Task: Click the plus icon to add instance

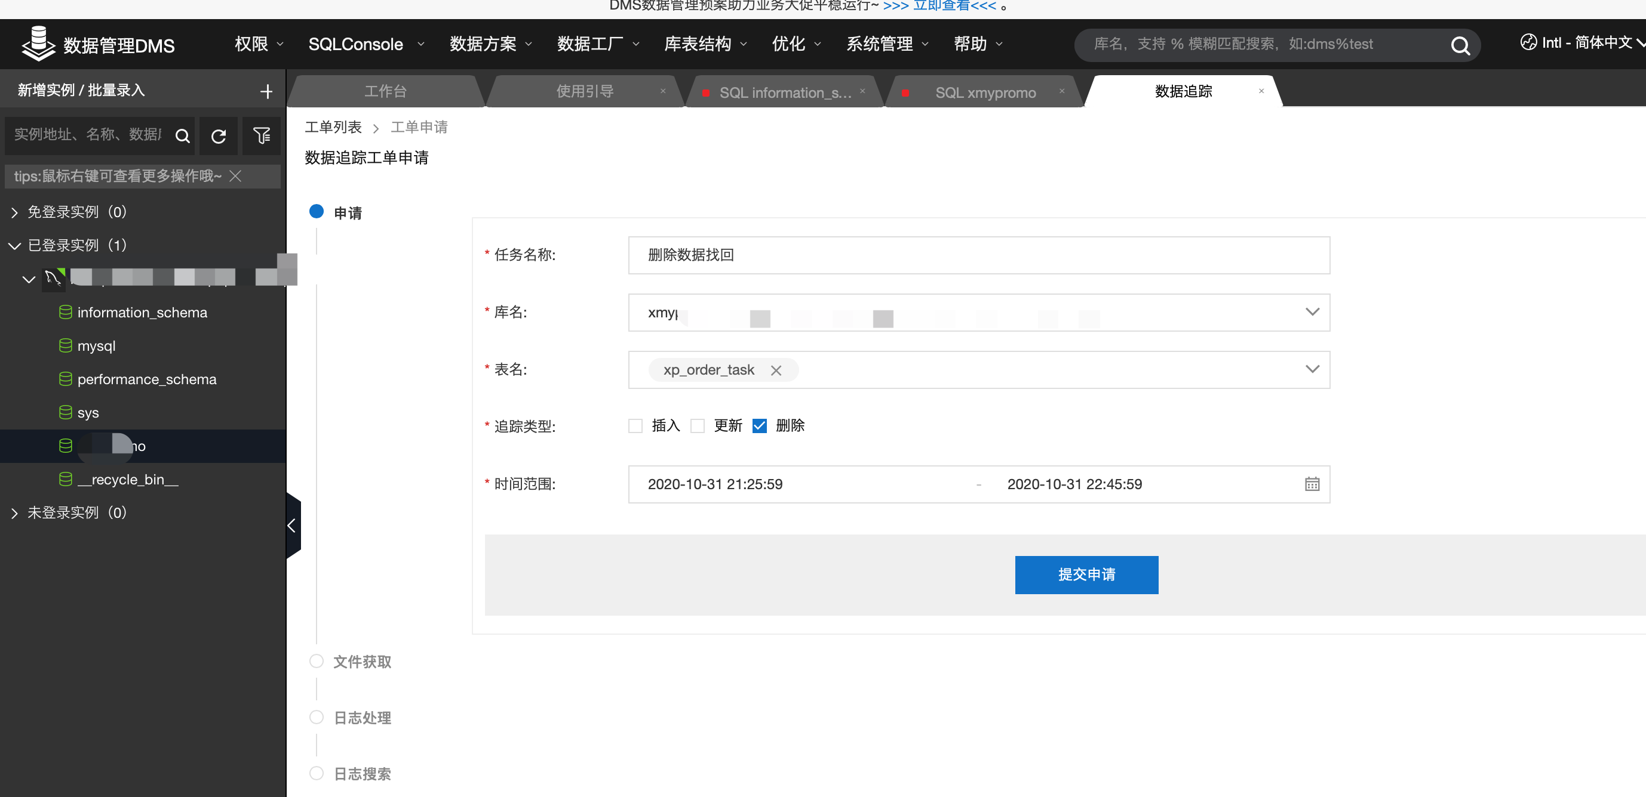Action: point(266,91)
